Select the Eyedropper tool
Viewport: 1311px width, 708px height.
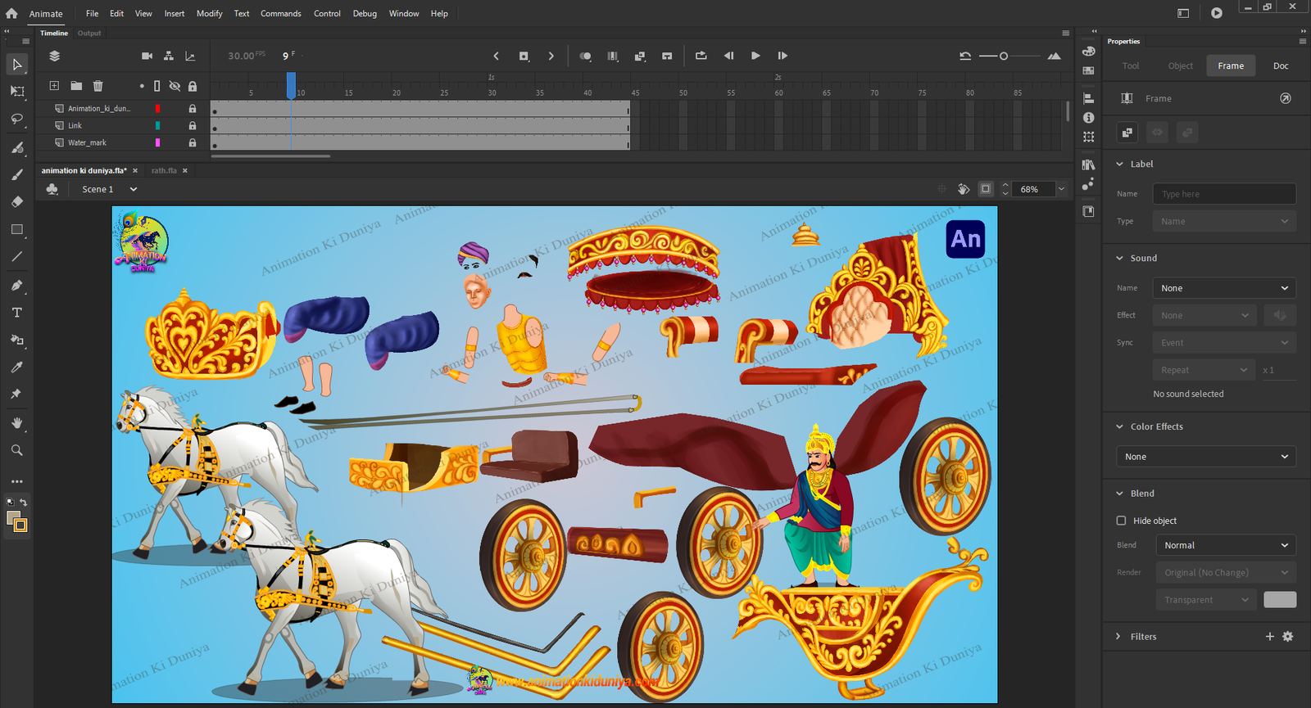(x=16, y=368)
